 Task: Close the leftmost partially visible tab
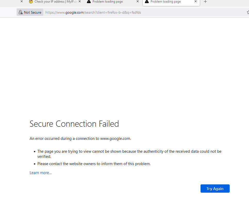point(22,2)
